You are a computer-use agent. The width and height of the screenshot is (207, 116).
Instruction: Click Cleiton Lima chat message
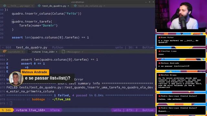(x=181, y=53)
